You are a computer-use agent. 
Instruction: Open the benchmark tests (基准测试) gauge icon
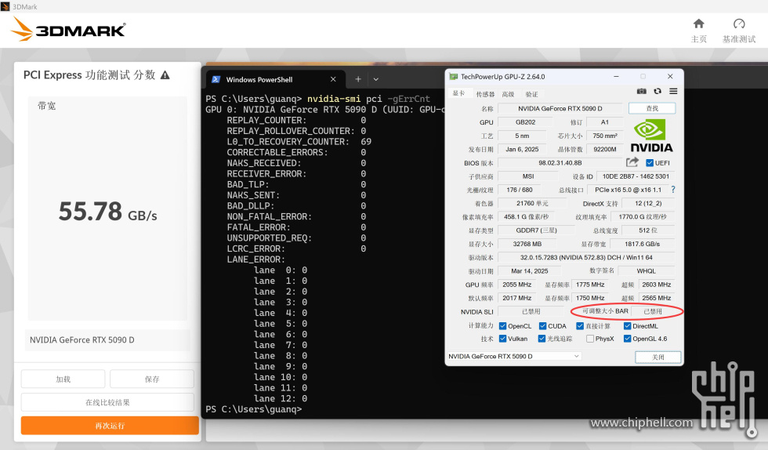(x=738, y=24)
